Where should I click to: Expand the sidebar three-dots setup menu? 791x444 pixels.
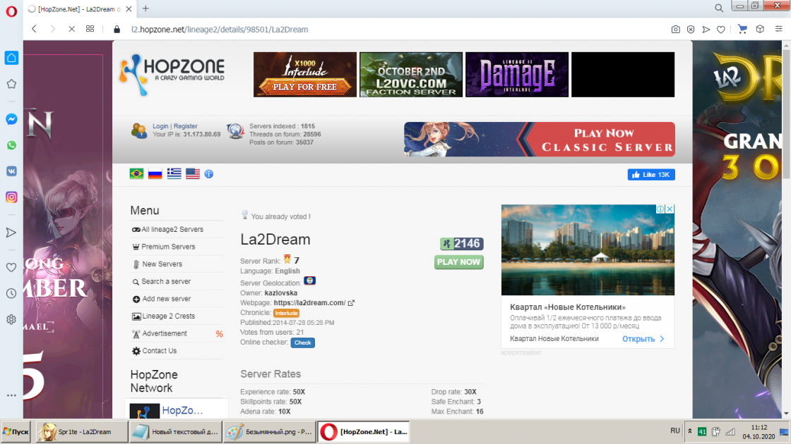click(11, 395)
